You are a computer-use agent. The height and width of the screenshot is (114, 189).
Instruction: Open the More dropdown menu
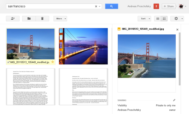[x=60, y=19]
